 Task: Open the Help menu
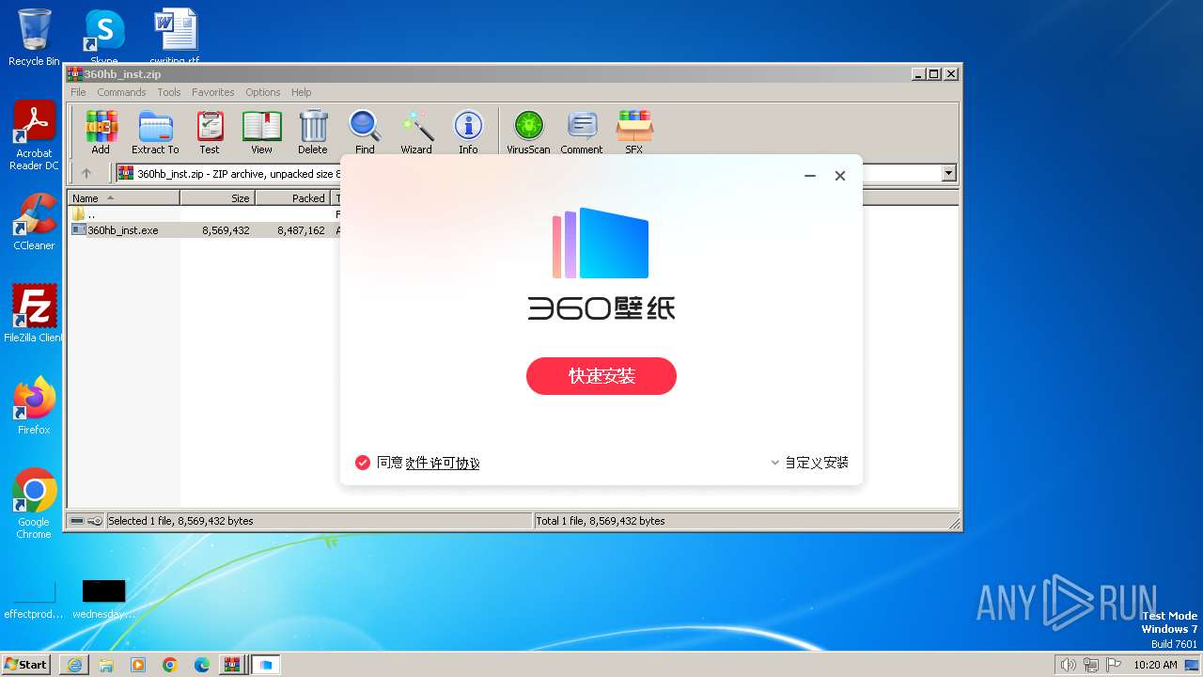pos(301,92)
